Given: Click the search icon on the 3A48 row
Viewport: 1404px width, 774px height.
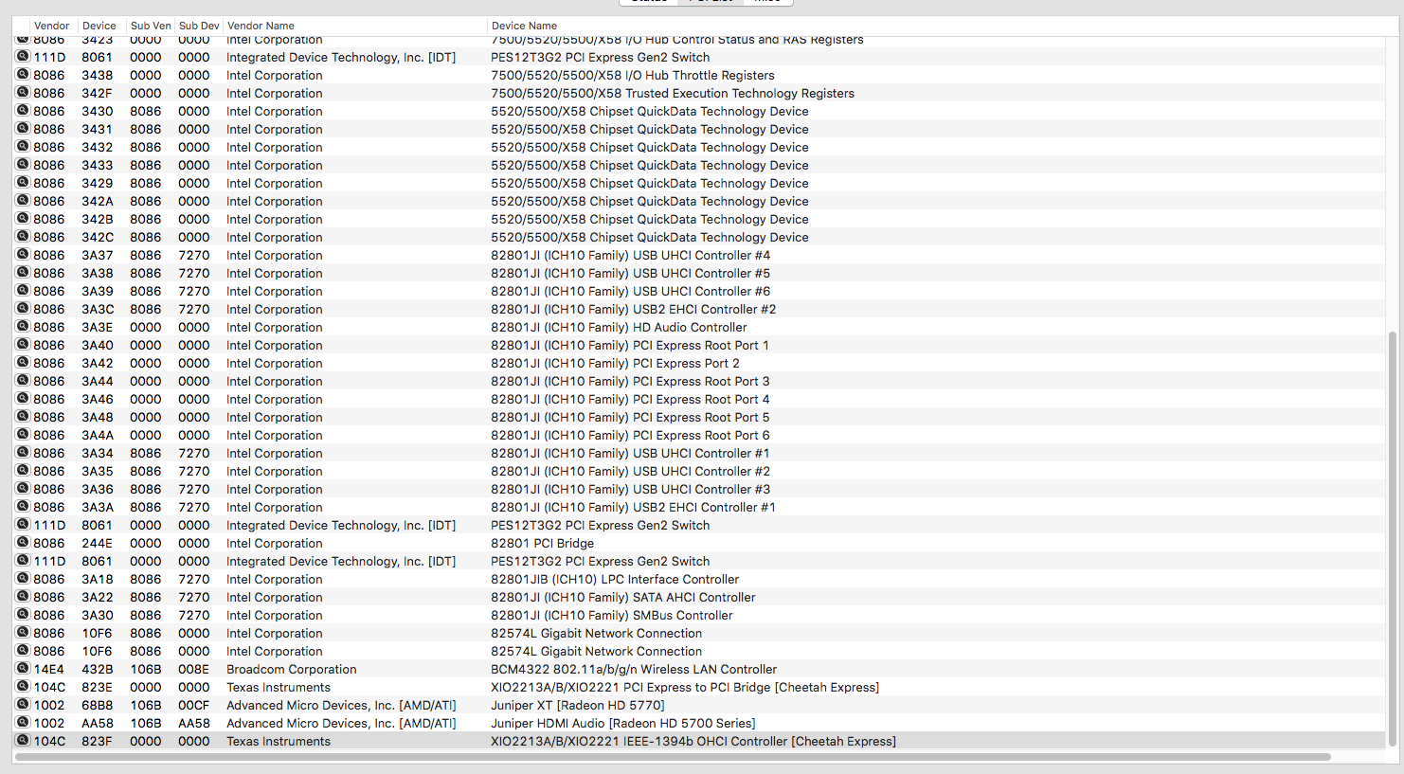Looking at the screenshot, I should 23,416.
